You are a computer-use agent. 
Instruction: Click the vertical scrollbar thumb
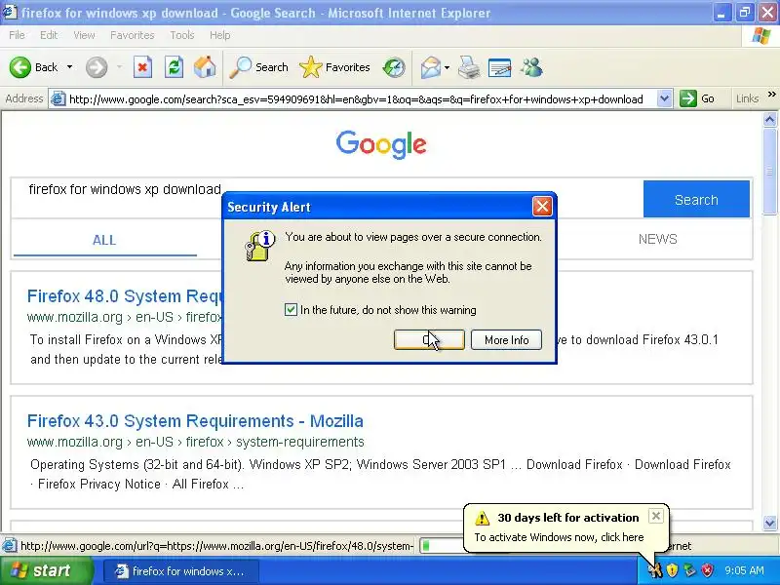769,172
